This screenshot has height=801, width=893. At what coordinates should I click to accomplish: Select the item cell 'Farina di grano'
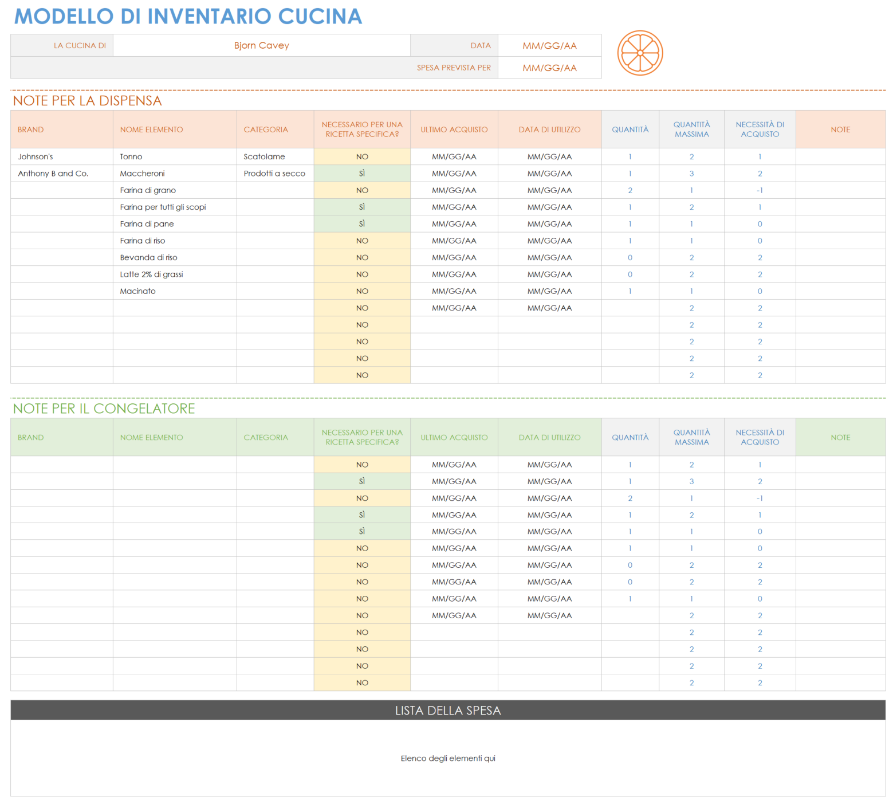(x=175, y=190)
